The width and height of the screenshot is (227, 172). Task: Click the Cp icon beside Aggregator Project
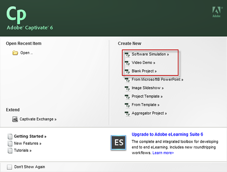point(128,113)
